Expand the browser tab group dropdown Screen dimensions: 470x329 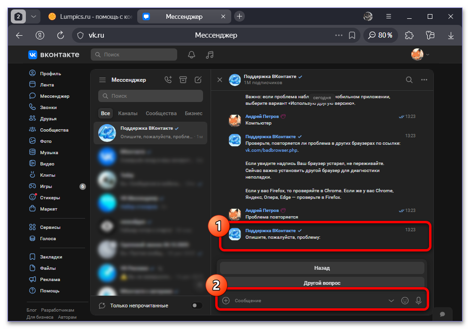[33, 16]
